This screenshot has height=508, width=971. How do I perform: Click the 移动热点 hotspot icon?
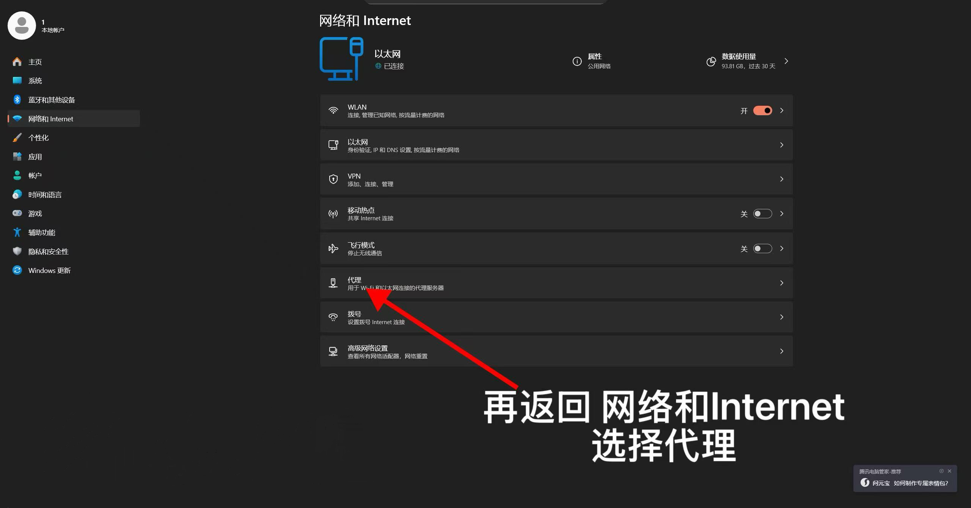pos(333,213)
